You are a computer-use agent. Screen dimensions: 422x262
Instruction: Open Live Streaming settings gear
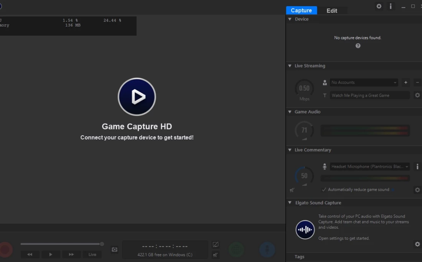417,95
